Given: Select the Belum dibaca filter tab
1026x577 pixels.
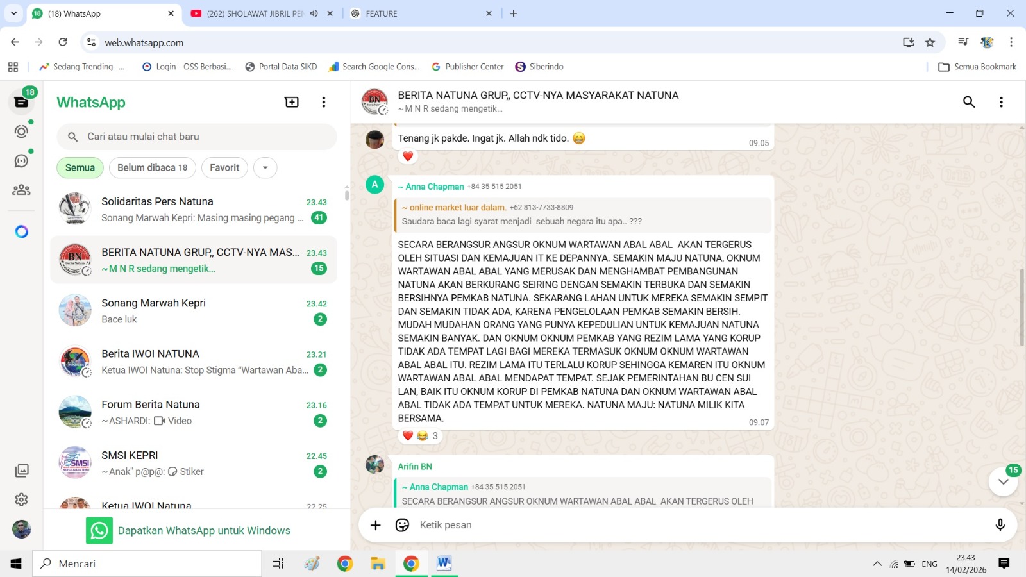Looking at the screenshot, I should pyautogui.click(x=153, y=168).
